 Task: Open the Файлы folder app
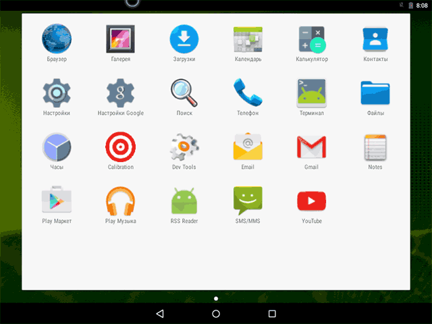coord(375,93)
